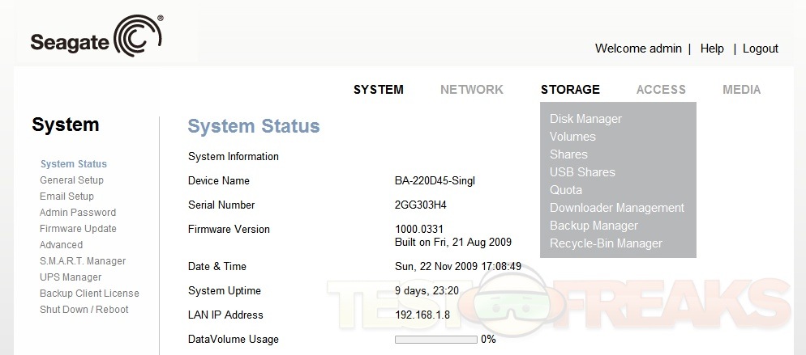
Task: Select USB Shares menu entry
Action: pyautogui.click(x=582, y=172)
